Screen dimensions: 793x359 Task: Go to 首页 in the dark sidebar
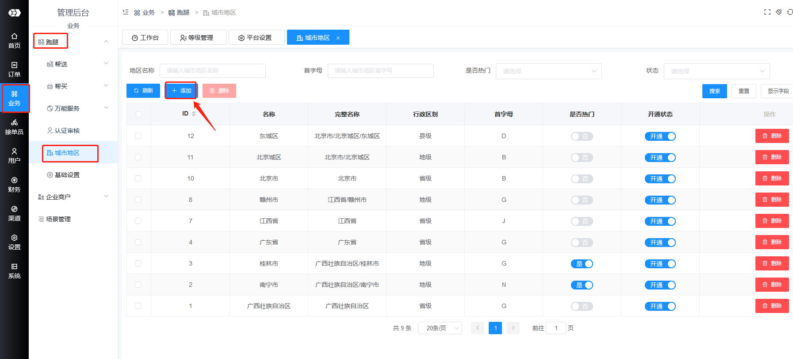point(14,41)
